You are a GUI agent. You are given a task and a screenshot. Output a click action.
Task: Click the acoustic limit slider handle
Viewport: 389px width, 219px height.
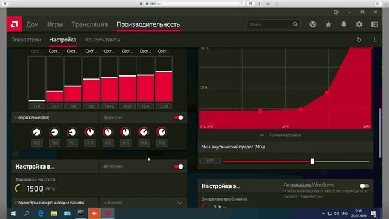[x=312, y=161]
